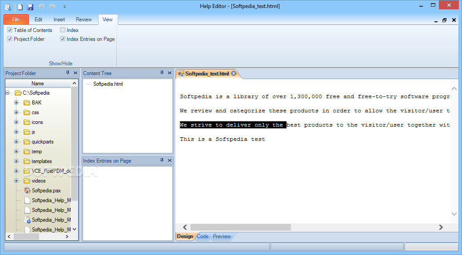Switch to the Preview view tab
The image size is (462, 255).
(222, 236)
